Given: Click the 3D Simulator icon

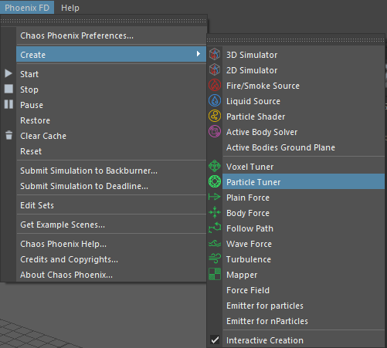Looking at the screenshot, I should pyautogui.click(x=215, y=54).
